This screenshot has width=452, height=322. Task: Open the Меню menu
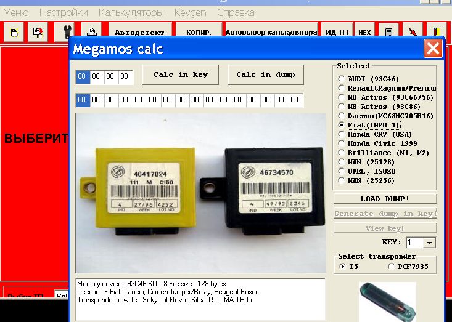pyautogui.click(x=16, y=13)
